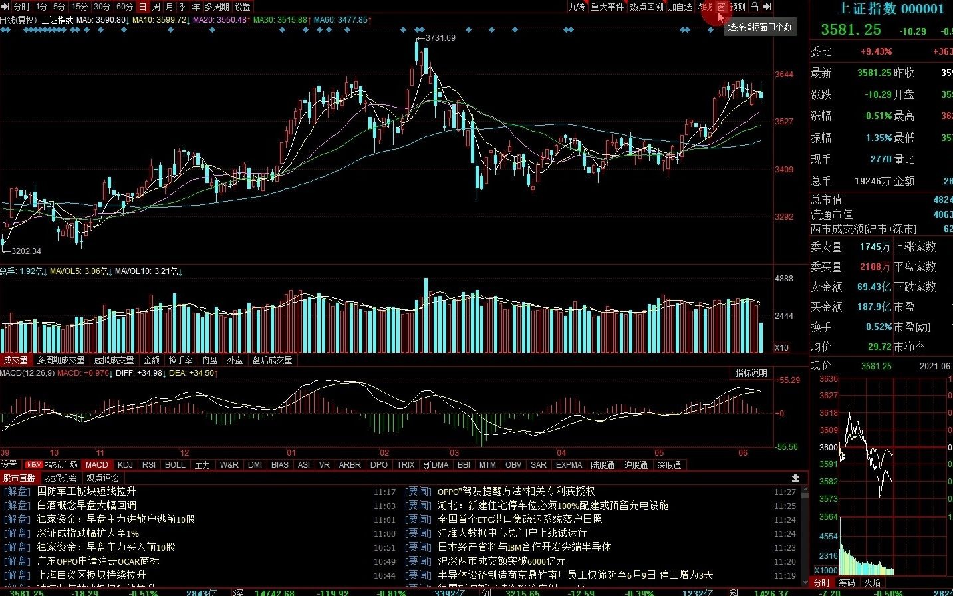Select the 年 yearly period
This screenshot has width=953, height=596.
196,7
